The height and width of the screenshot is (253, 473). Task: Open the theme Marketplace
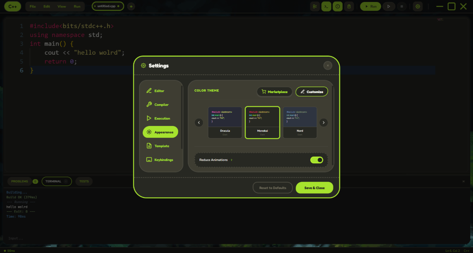tap(274, 92)
